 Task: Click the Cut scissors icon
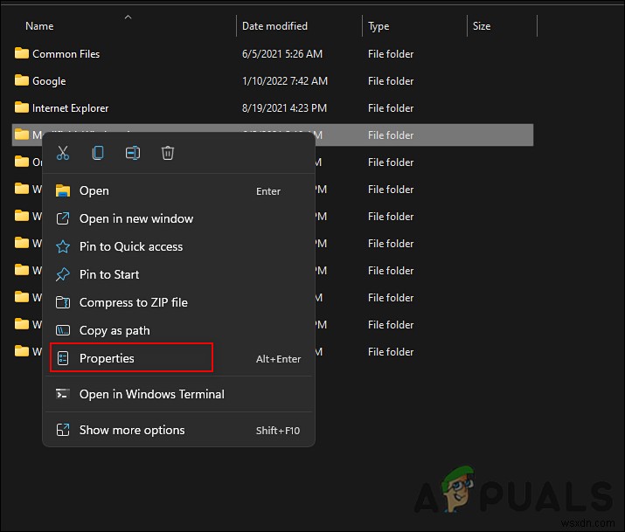click(63, 153)
